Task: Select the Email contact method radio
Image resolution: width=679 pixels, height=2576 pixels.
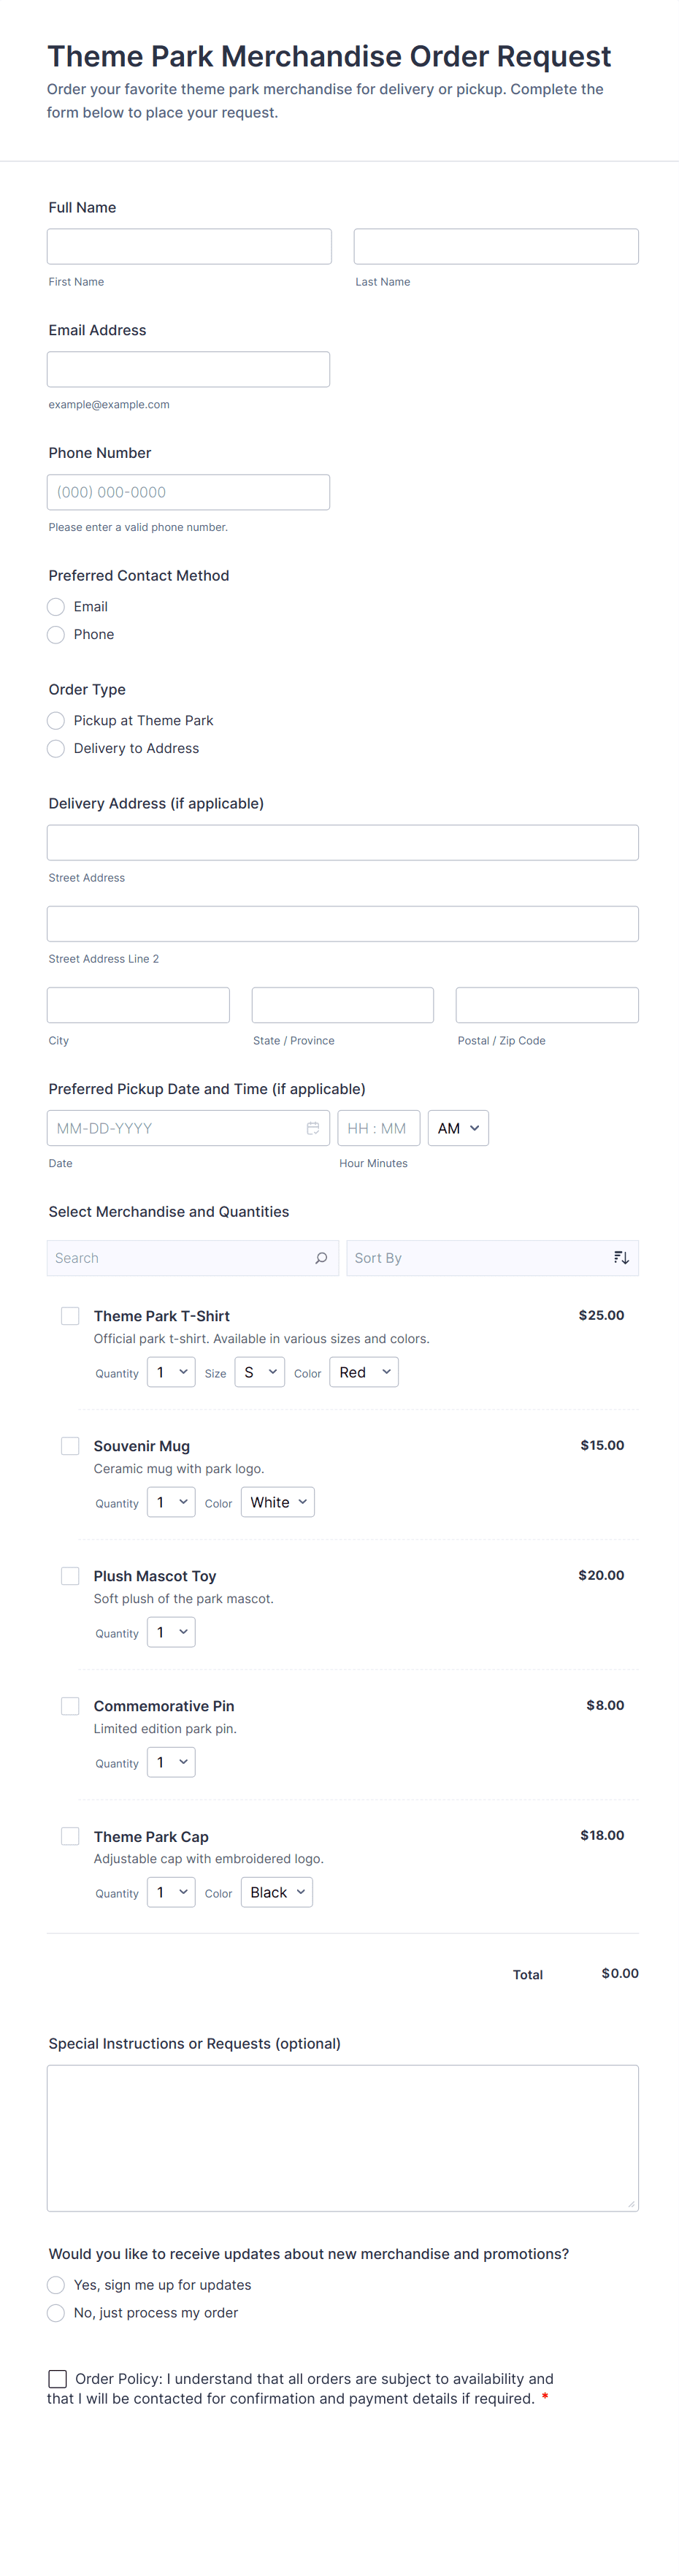Action: tap(56, 607)
